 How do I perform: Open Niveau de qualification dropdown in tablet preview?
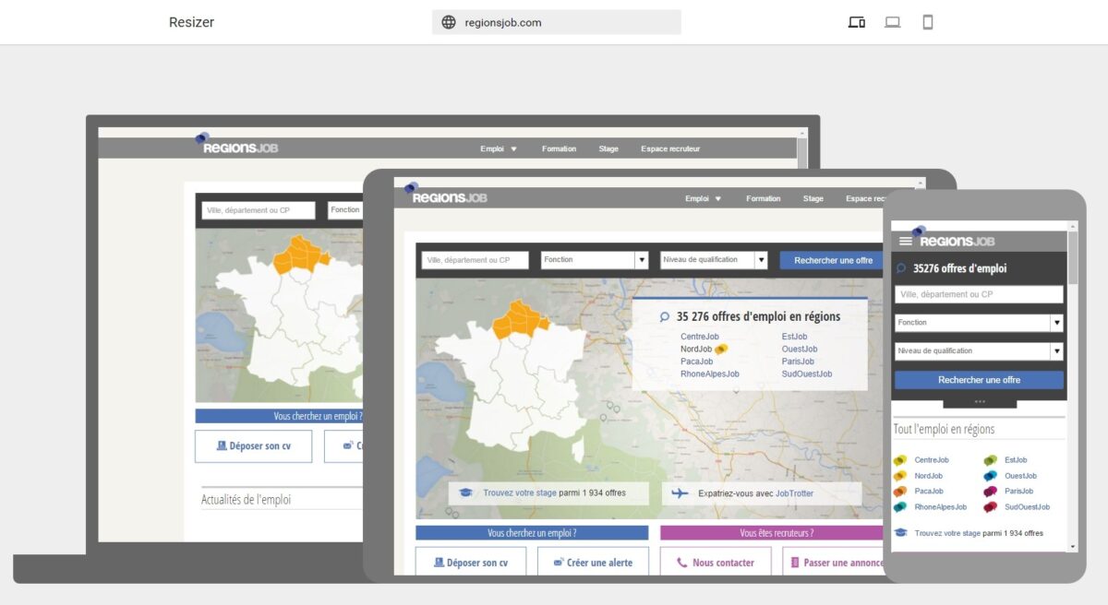(761, 260)
